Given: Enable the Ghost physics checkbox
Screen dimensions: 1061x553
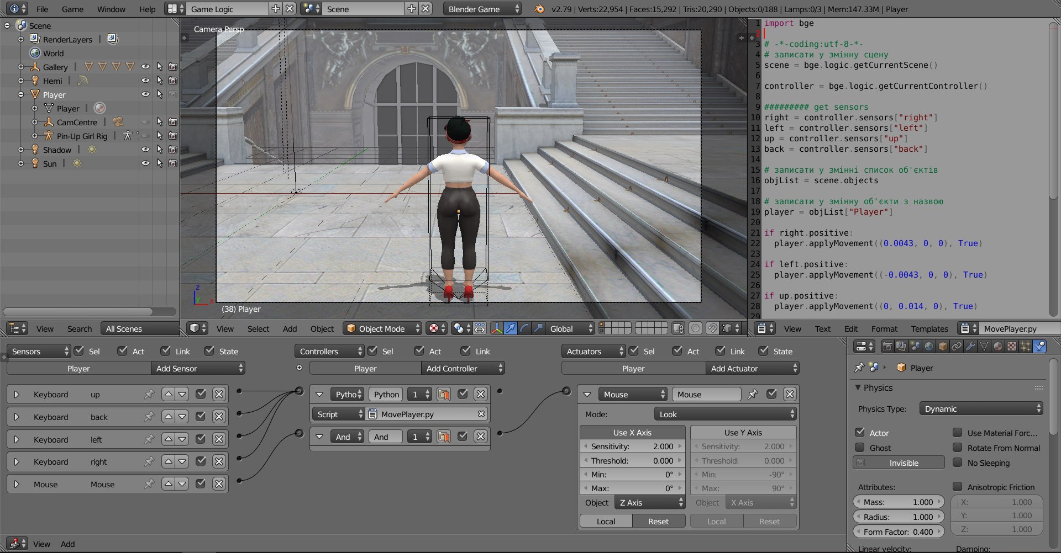Looking at the screenshot, I should (860, 448).
